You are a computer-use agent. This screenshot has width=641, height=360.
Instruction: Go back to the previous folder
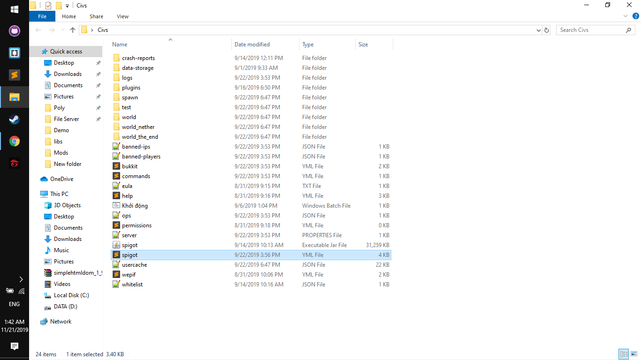pyautogui.click(x=38, y=30)
